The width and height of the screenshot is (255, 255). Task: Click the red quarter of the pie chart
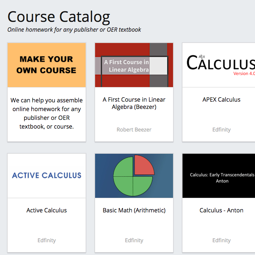[143, 166]
